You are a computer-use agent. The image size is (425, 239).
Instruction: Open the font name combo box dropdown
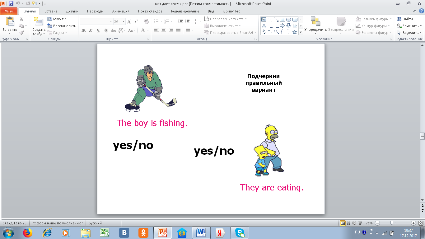click(111, 21)
